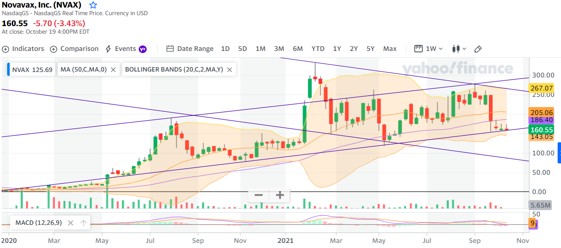Click the 143.05 lower band price tag
The width and height of the screenshot is (561, 248).
542,137
